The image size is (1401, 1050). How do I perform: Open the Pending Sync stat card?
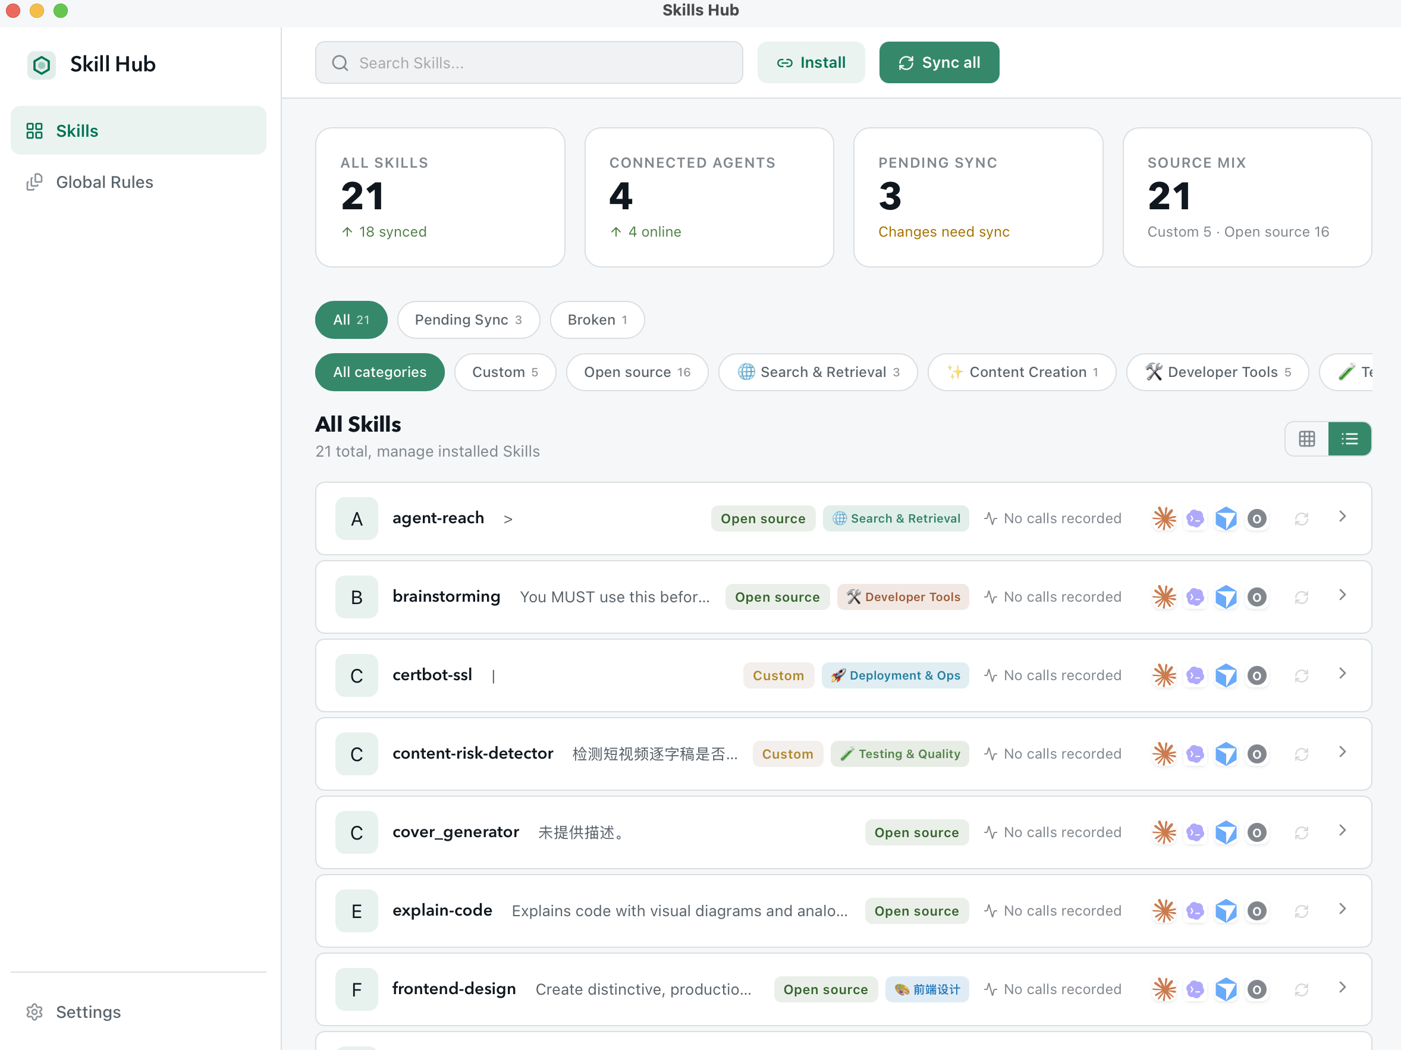coord(979,197)
